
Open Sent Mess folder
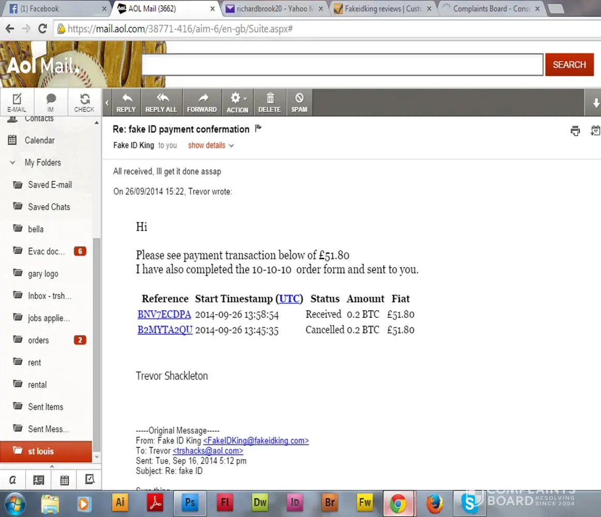click(48, 429)
